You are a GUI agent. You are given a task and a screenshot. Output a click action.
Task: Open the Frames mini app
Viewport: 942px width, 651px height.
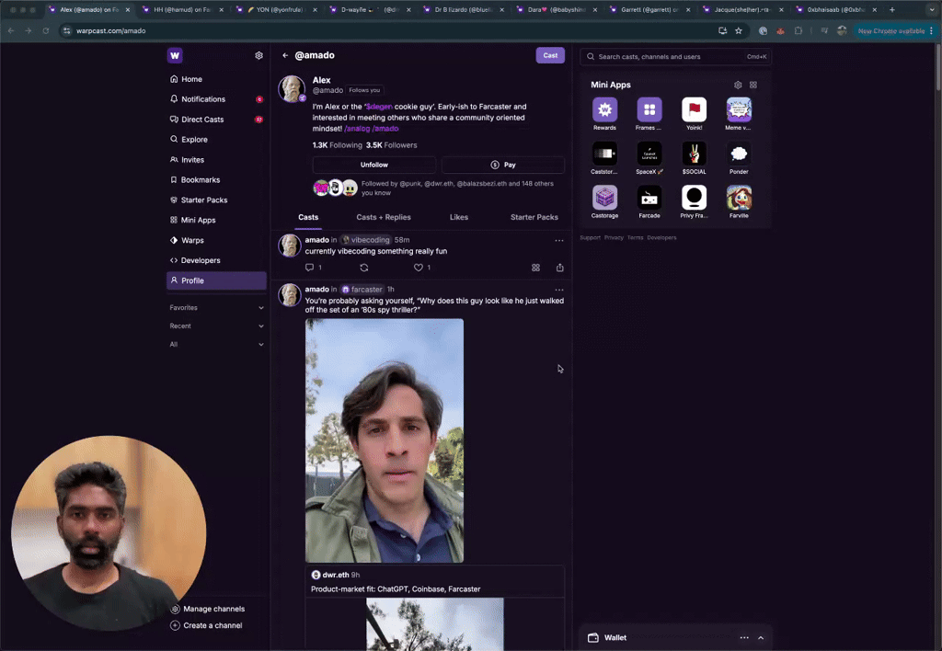pyautogui.click(x=649, y=110)
